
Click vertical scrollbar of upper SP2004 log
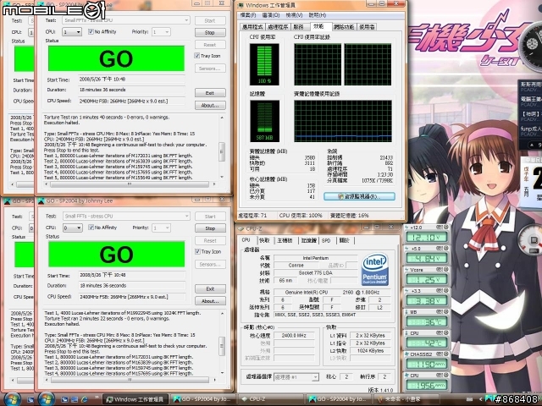click(x=222, y=148)
